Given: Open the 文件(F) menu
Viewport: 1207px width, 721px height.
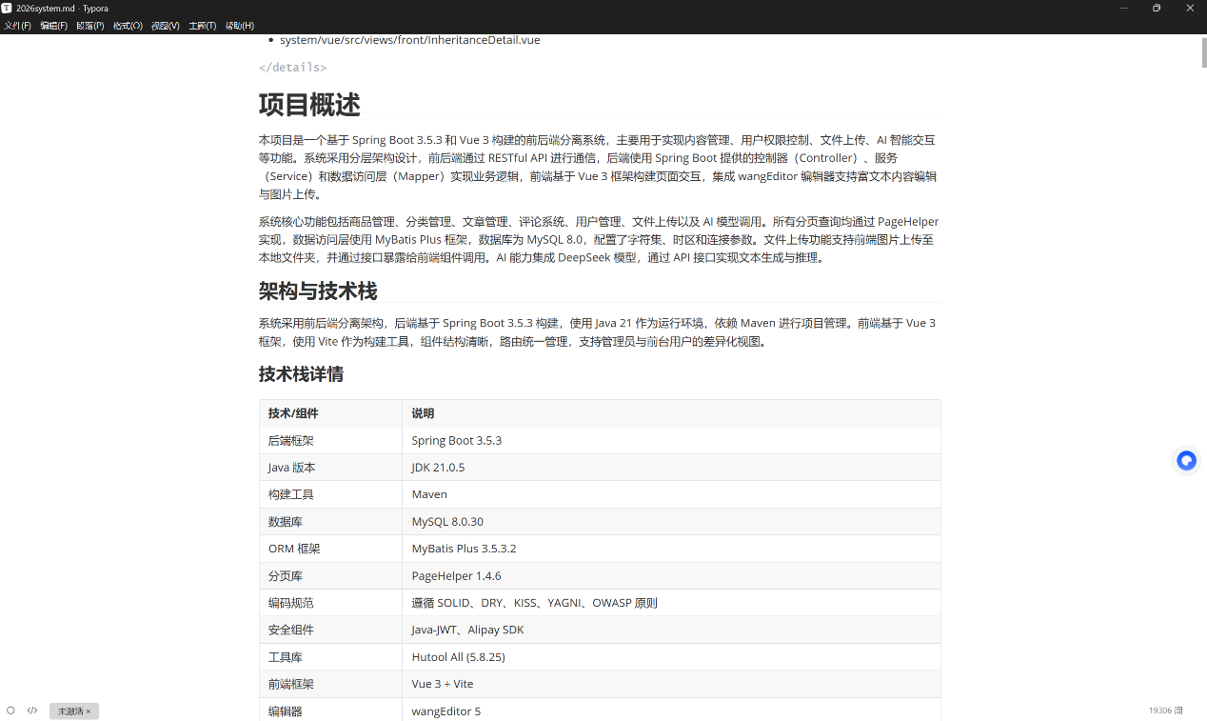Looking at the screenshot, I should (18, 26).
